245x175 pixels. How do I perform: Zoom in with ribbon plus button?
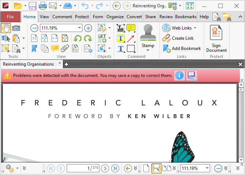pos(88,28)
